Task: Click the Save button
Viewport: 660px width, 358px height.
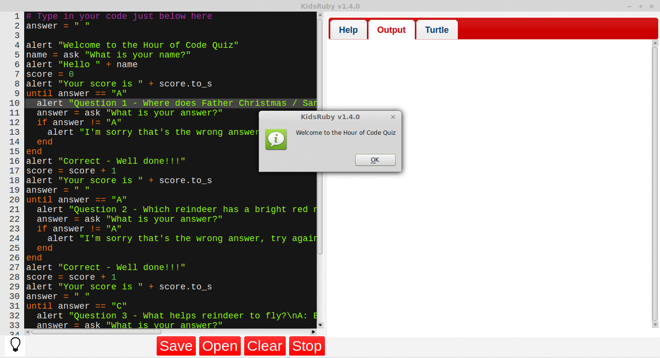Action: [x=176, y=346]
